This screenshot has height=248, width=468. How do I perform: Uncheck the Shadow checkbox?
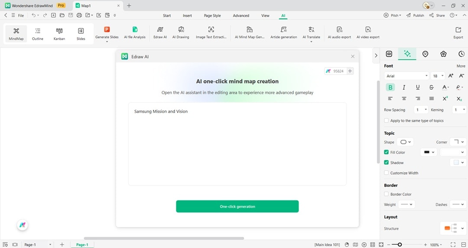click(386, 162)
